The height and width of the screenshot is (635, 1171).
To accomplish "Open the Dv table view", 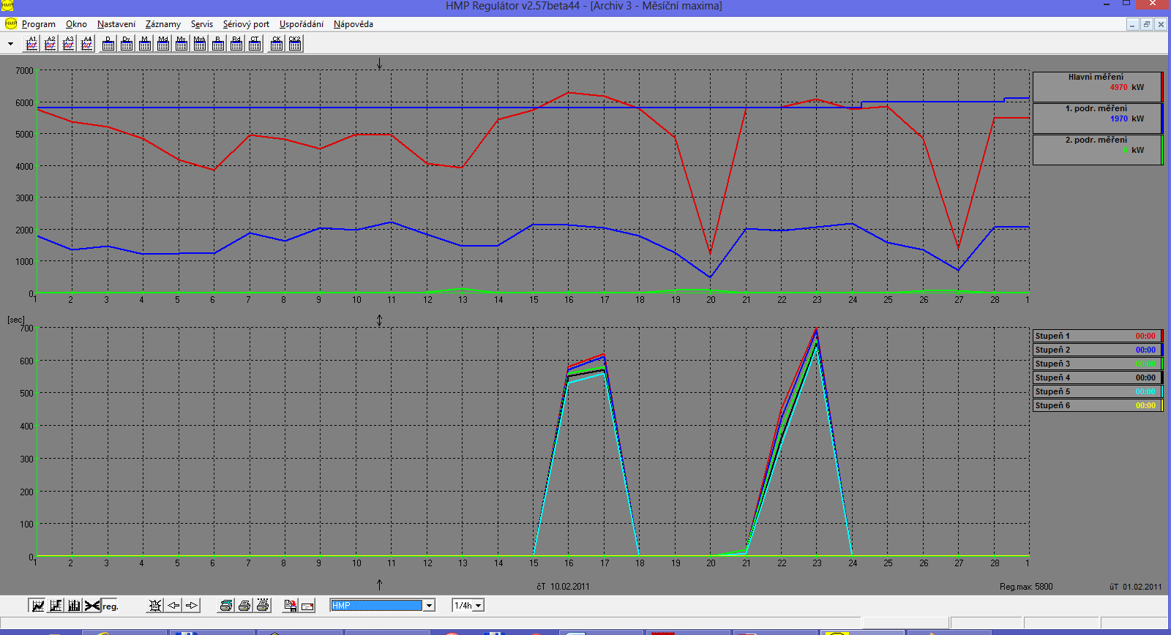I will click(x=127, y=44).
